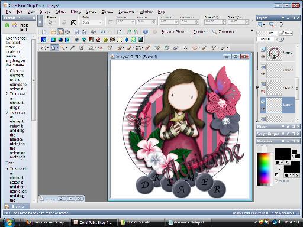Open the Adjust menu
Screen dimensions: 303x227
coord(60,12)
